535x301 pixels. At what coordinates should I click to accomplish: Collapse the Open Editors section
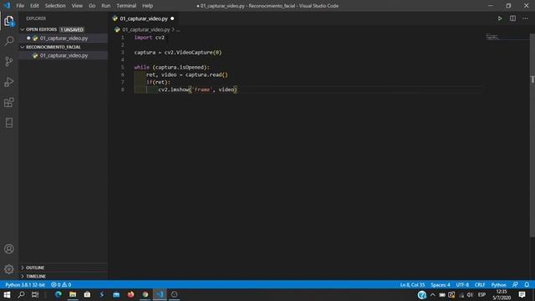(x=23, y=30)
